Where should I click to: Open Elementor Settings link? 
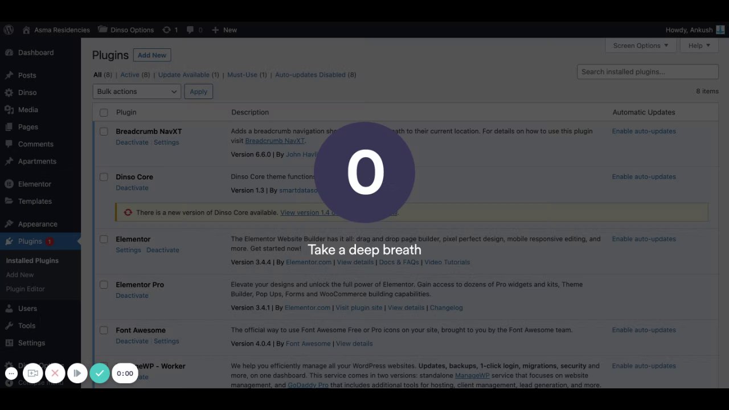(x=128, y=250)
